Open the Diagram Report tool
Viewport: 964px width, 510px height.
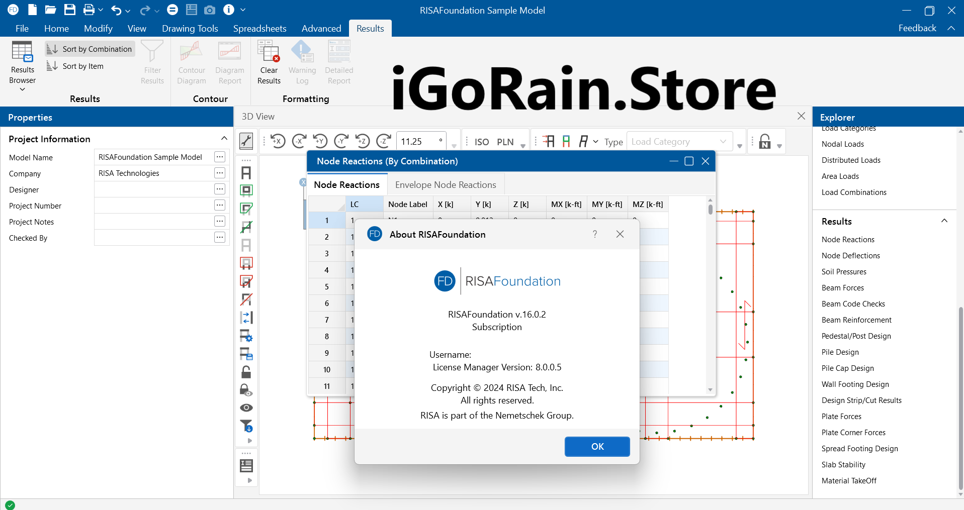click(x=229, y=60)
